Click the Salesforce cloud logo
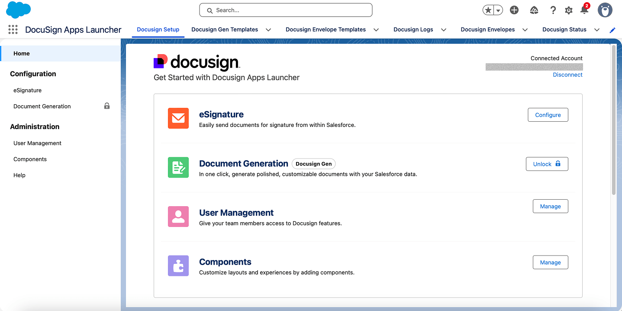 tap(19, 10)
